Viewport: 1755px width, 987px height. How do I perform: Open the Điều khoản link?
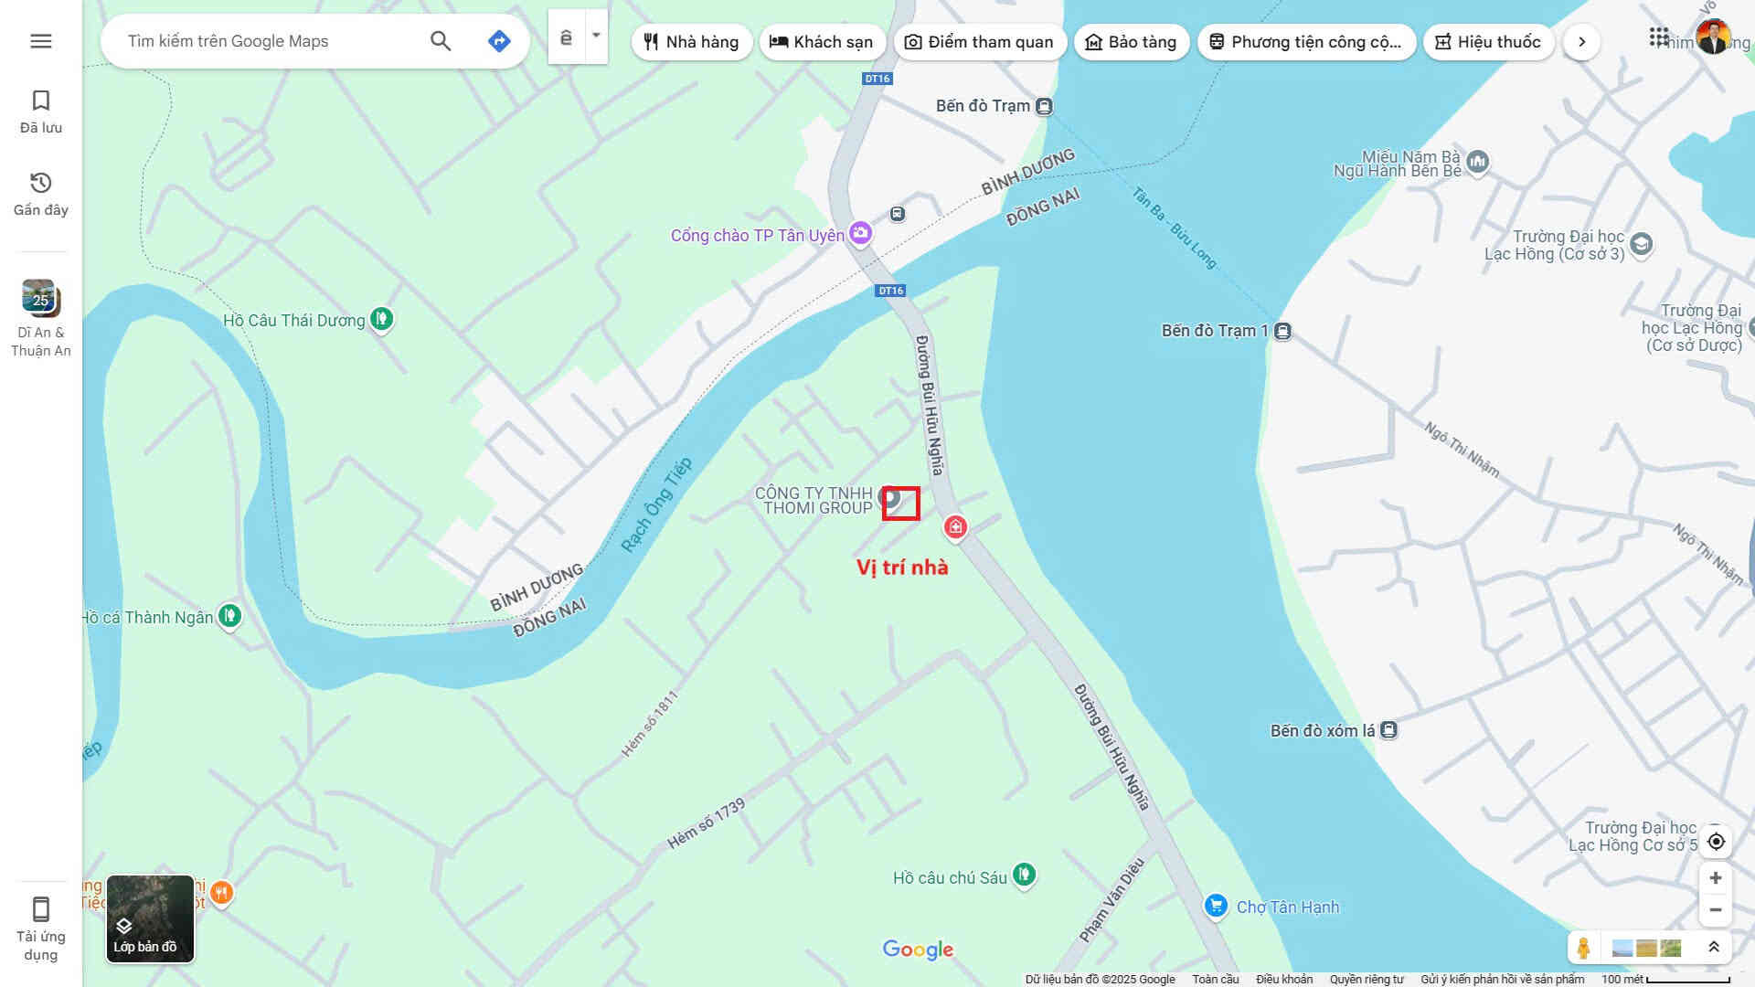[1283, 979]
